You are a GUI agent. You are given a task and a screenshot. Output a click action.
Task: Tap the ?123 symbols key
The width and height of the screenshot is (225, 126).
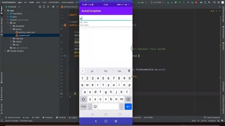83,106
